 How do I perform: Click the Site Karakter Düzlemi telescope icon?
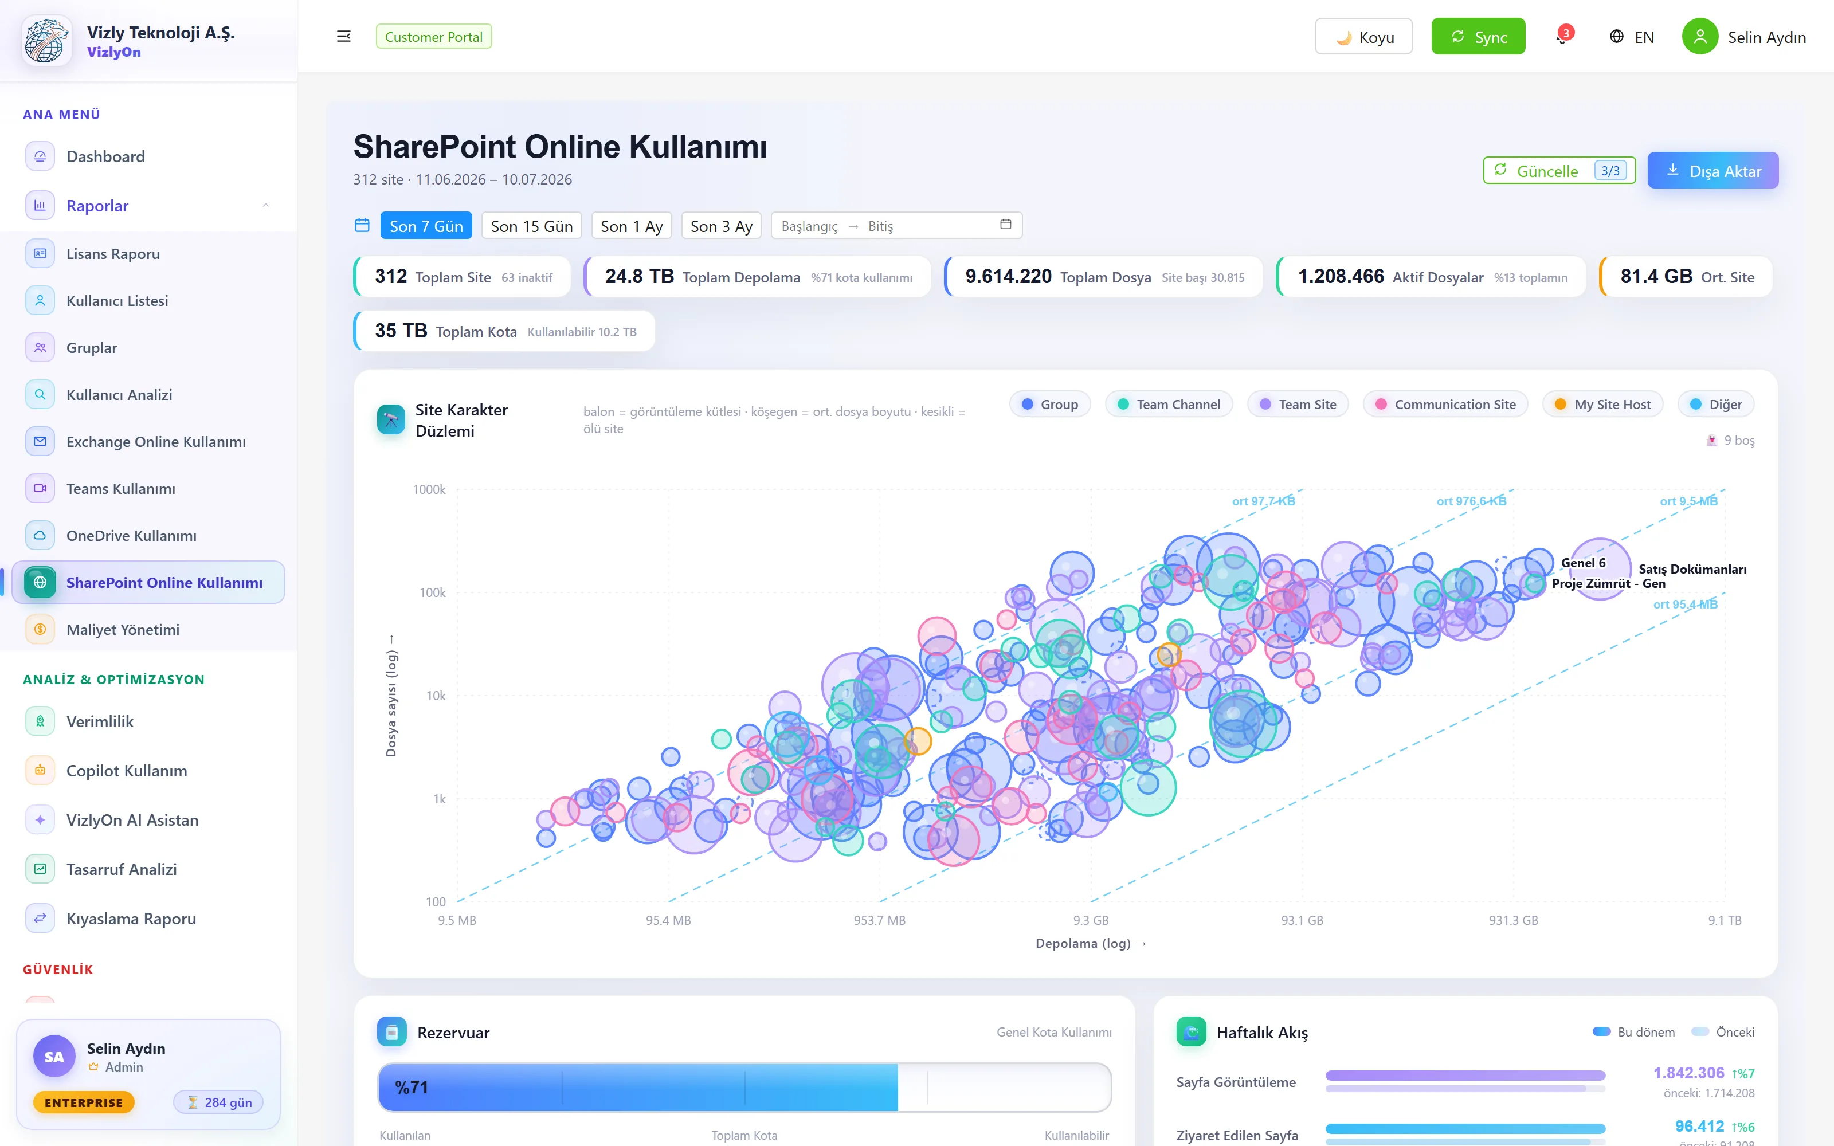[391, 419]
